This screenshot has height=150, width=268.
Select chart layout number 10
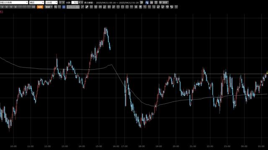coord(33,7)
